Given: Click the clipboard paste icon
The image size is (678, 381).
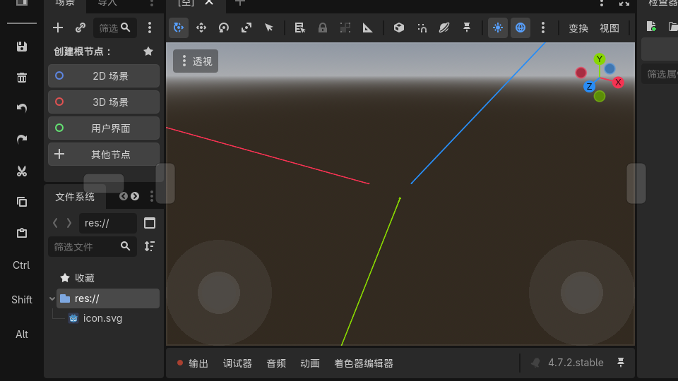Looking at the screenshot, I should coord(22,234).
